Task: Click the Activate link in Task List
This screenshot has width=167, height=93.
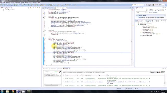Action: click(155, 12)
